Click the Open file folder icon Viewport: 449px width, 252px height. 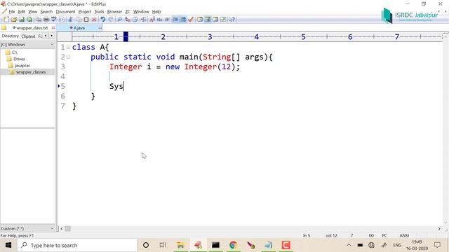click(14, 20)
